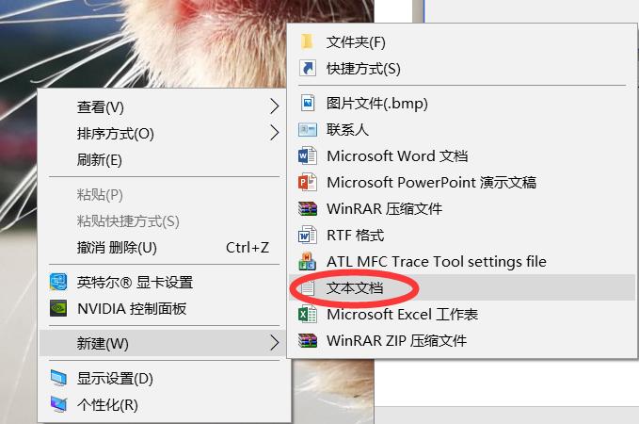Select 联系人 in the New submenu
Viewport: 639px width, 424px height.
point(462,130)
